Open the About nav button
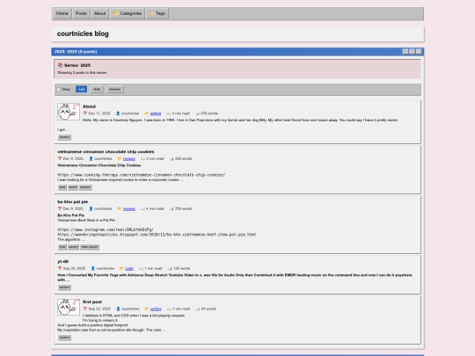Screen dimensions: 475x356 pos(99,13)
